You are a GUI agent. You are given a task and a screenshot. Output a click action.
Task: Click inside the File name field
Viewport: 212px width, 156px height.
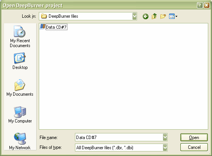(x=119, y=137)
